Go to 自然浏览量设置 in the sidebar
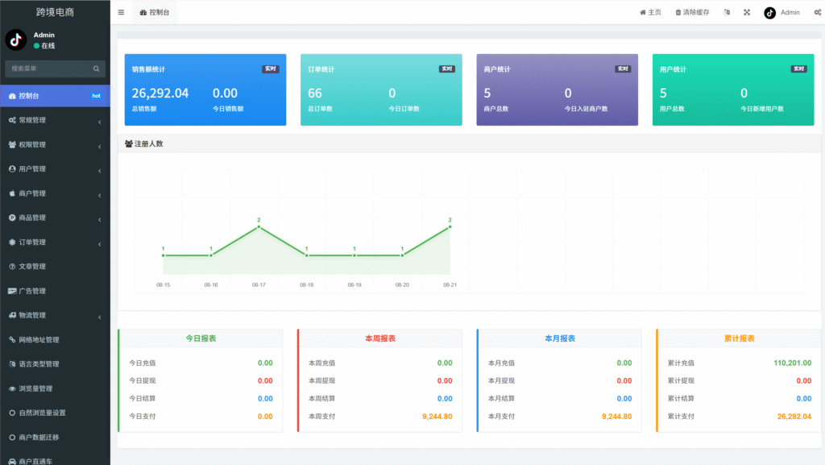 coord(42,413)
